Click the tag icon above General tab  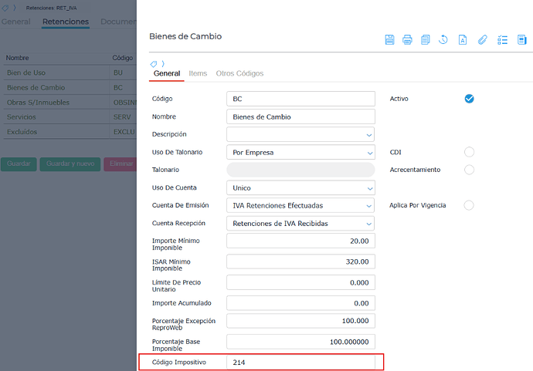pos(154,63)
